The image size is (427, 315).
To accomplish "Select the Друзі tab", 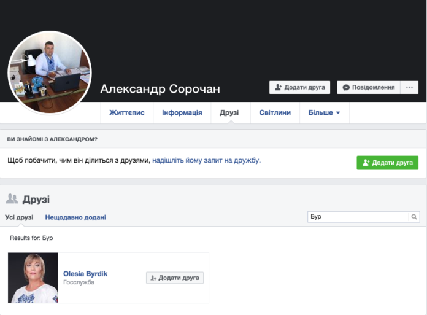I will pos(229,112).
